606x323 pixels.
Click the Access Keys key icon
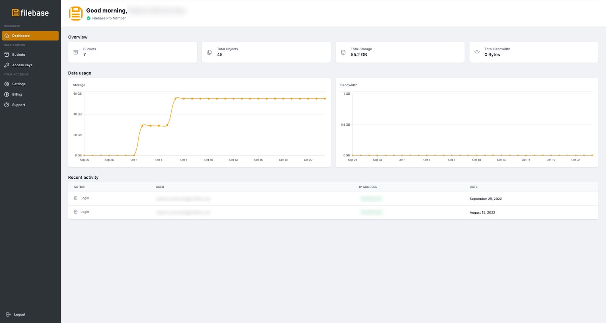(x=7, y=65)
